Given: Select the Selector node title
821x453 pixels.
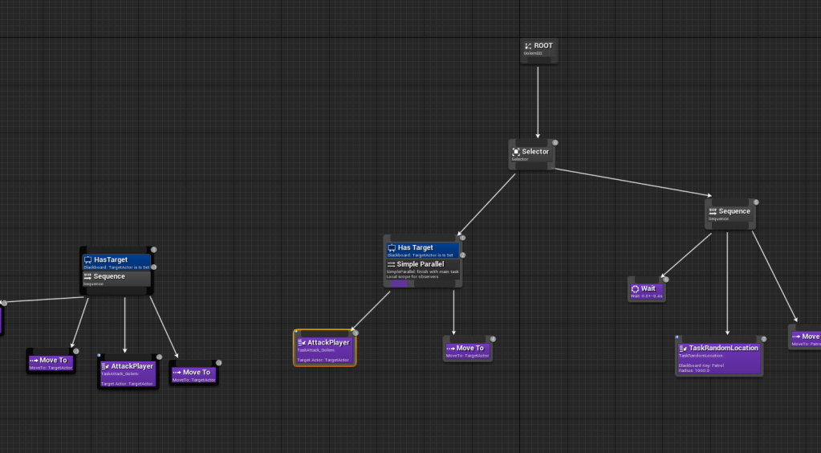Looking at the screenshot, I should pos(535,152).
